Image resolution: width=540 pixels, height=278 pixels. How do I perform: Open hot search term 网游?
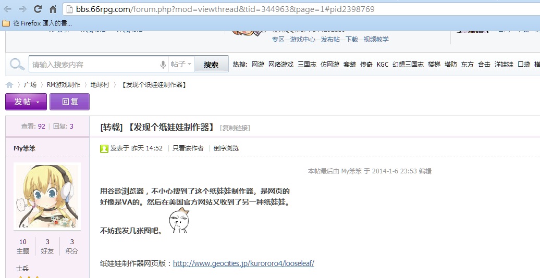point(258,65)
